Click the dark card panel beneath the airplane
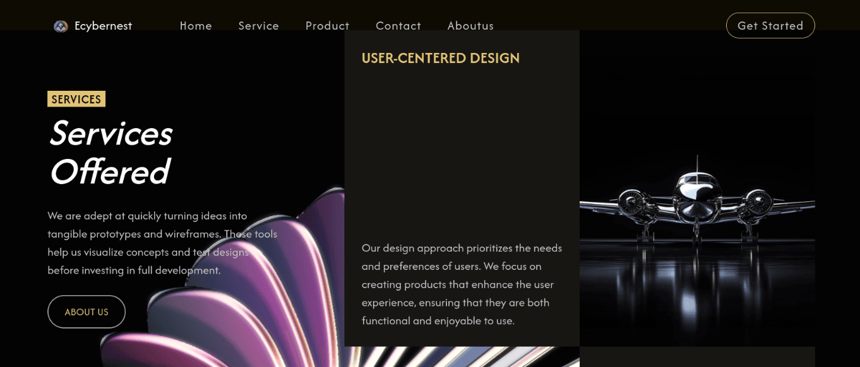This screenshot has height=367, width=860. coord(697,357)
